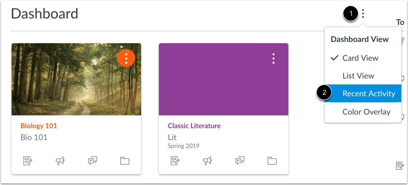Open Dashboard options three-dot menu
The width and height of the screenshot is (408, 185).
tap(363, 13)
